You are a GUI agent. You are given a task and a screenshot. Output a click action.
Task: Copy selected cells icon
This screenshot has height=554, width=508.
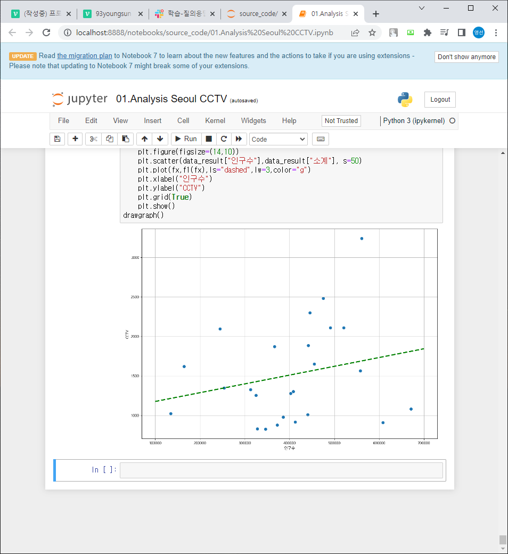[x=110, y=139]
